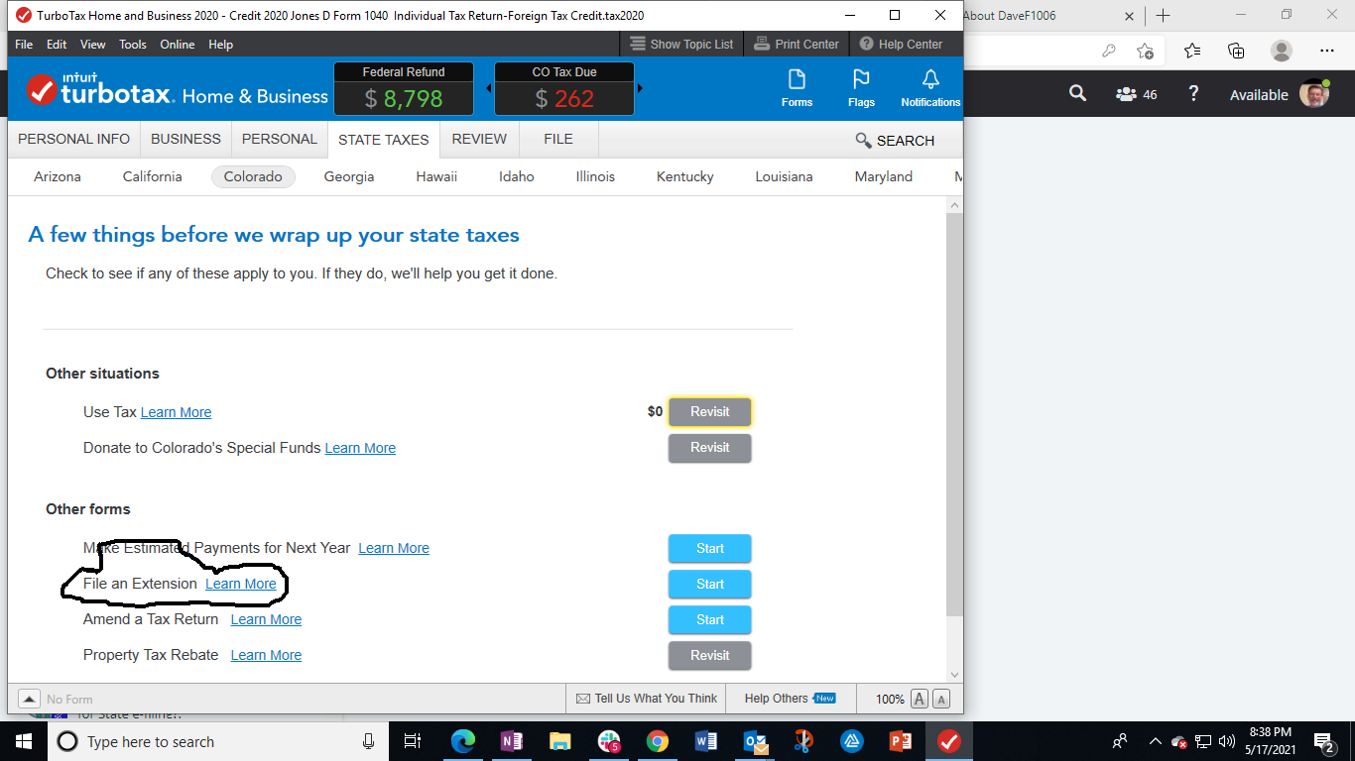Click the right arrow beside CO Tax Due
1355x761 pixels.
[640, 88]
